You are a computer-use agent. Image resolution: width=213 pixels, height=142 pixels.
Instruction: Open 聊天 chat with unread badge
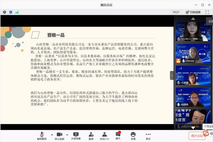[x=118, y=136]
